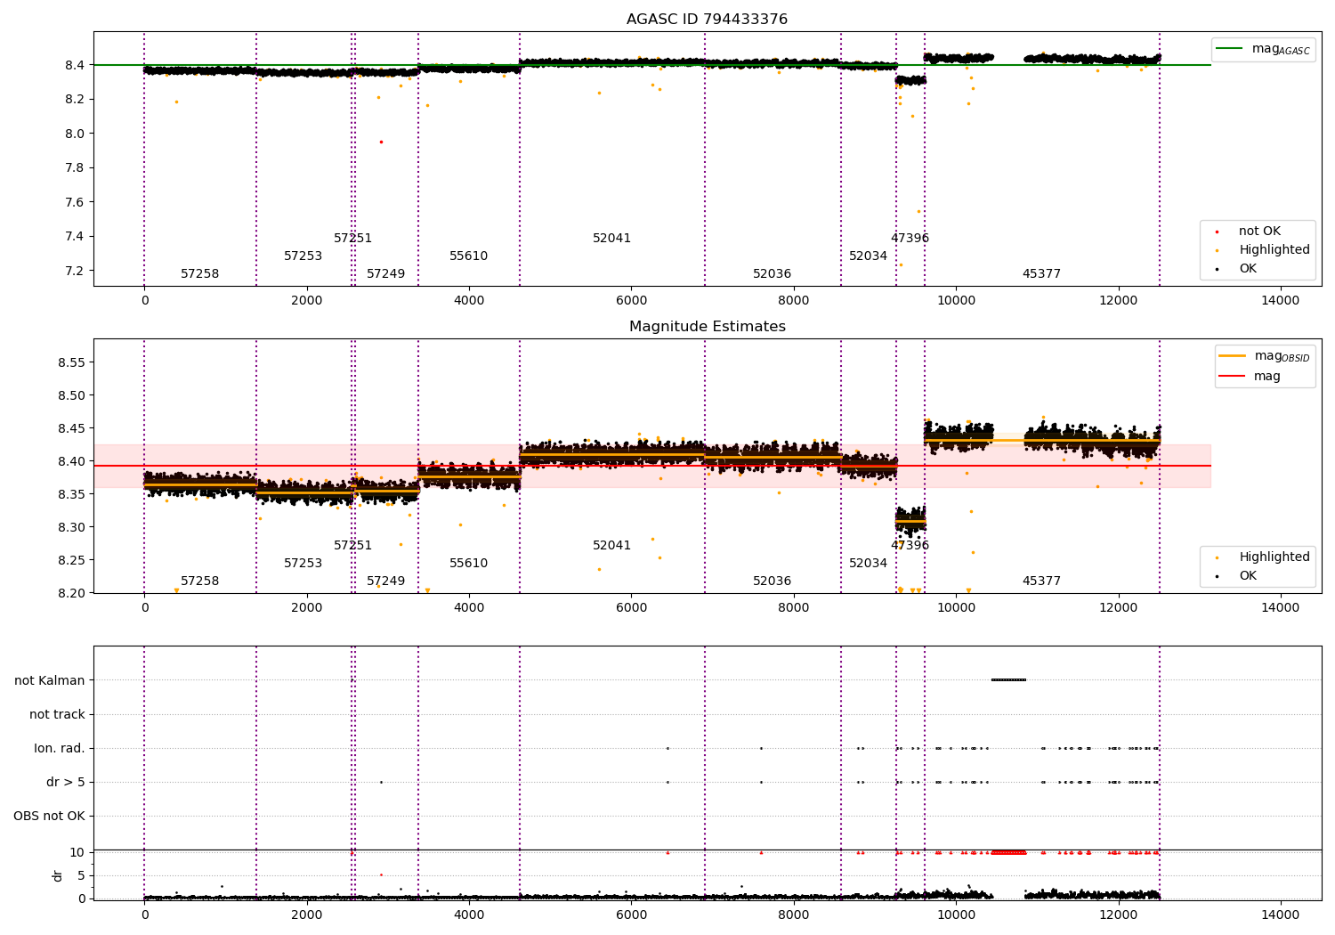
Task: Click the "AGASC ID 794433376" plot title
Action: click(707, 20)
